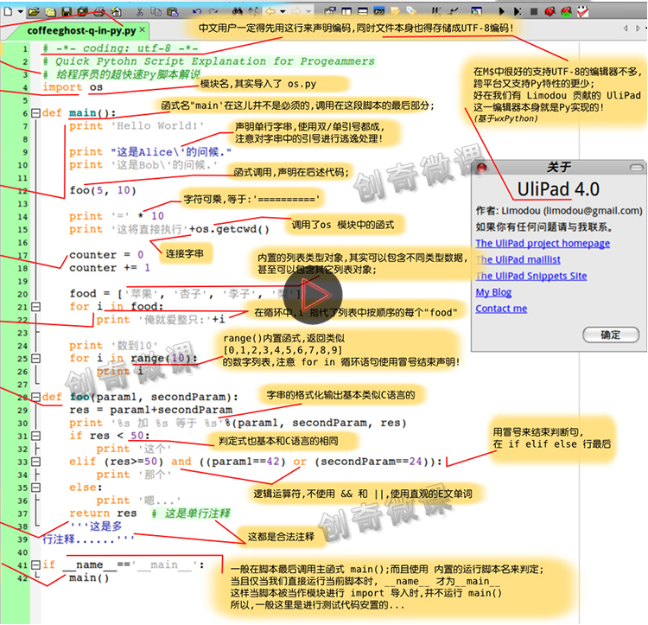
Task: Click the 确定 button in About dialog
Action: click(611, 335)
